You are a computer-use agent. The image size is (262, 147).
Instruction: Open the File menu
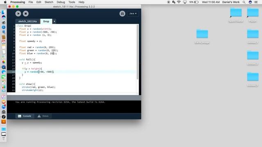31,2
